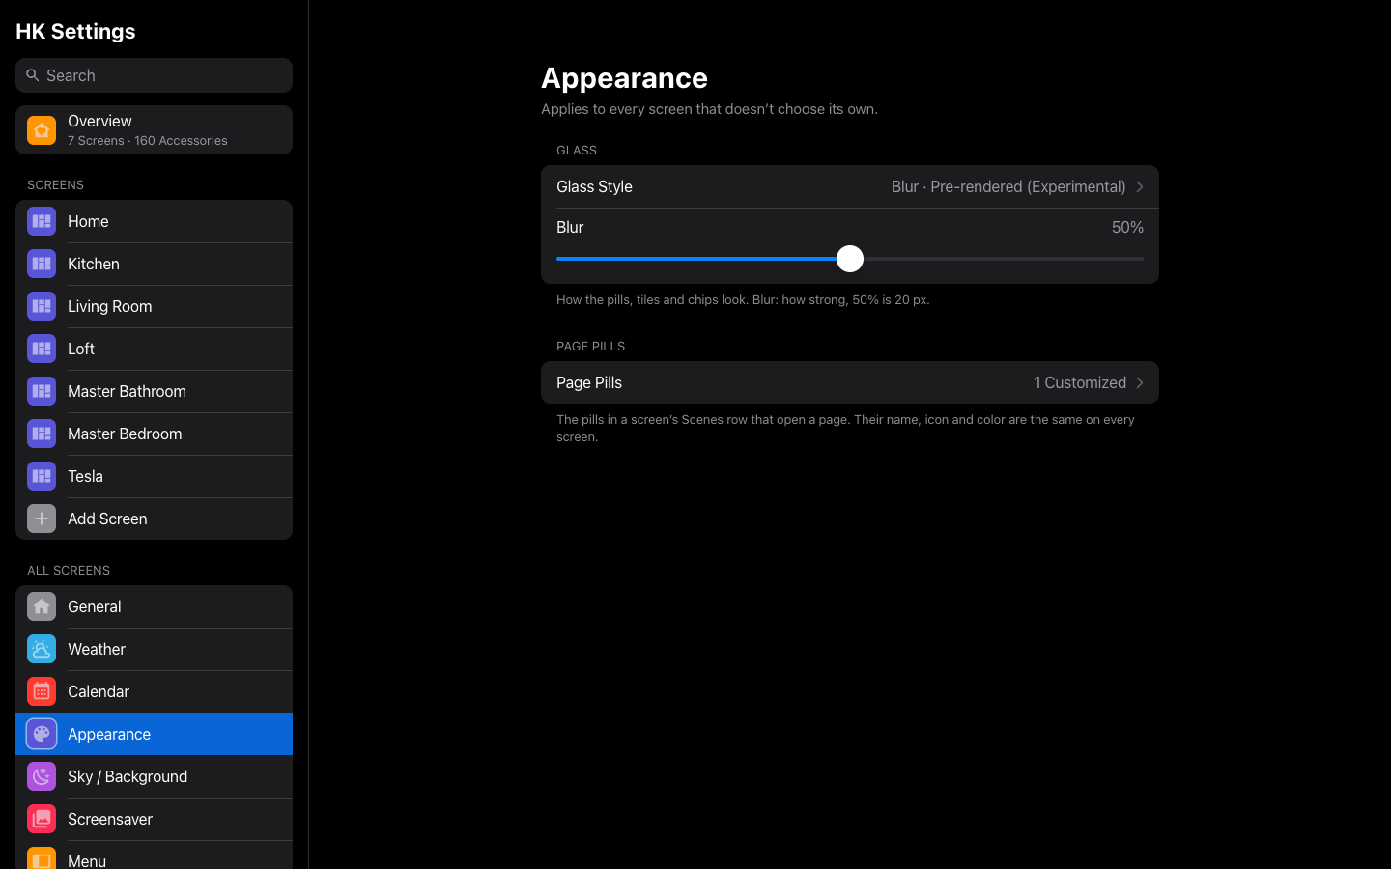Expand the Page Pills chevron

[x=1140, y=383]
